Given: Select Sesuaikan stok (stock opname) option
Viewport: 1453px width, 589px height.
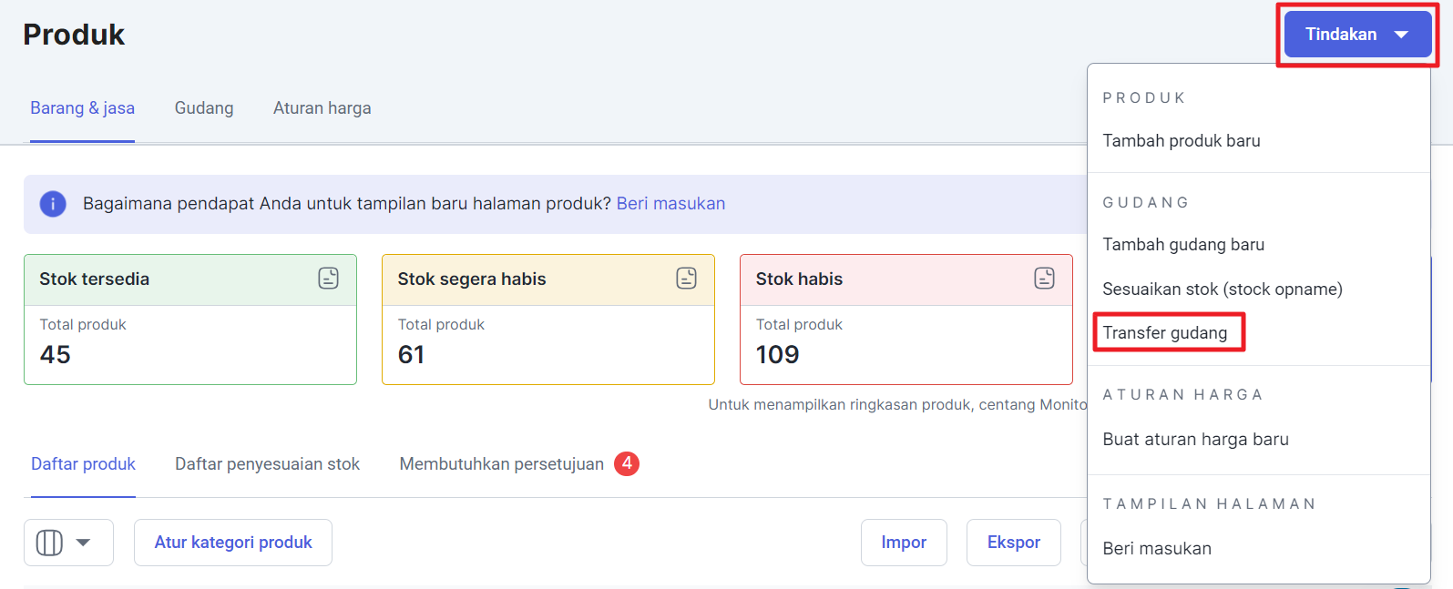Looking at the screenshot, I should (x=1223, y=289).
